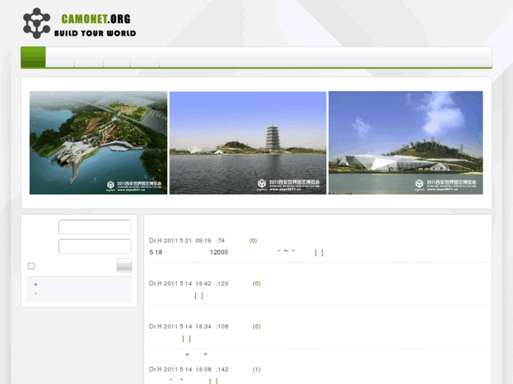
Task: Click author Dr.H on the 16:08 post
Action: click(x=155, y=369)
